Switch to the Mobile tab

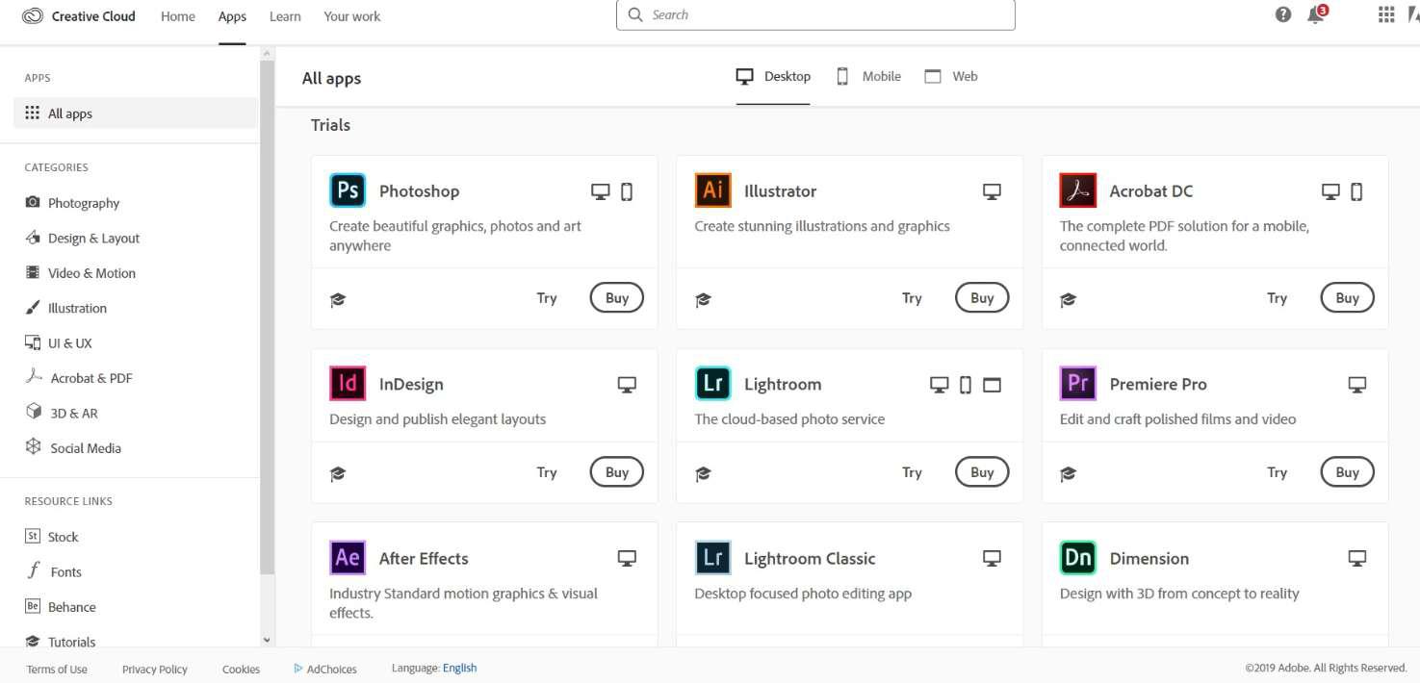click(868, 77)
